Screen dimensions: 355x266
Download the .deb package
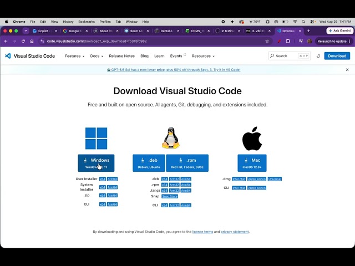coord(149,163)
